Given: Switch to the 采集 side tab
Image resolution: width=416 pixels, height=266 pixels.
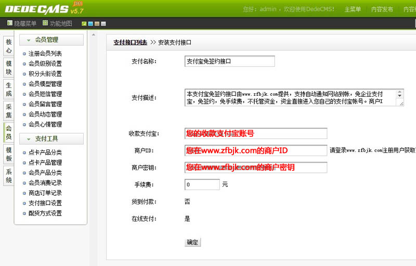Looking at the screenshot, I should tap(8, 111).
